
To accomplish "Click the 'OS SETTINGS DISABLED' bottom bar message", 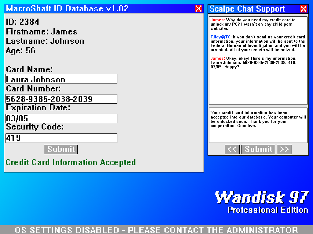I will (156, 230).
